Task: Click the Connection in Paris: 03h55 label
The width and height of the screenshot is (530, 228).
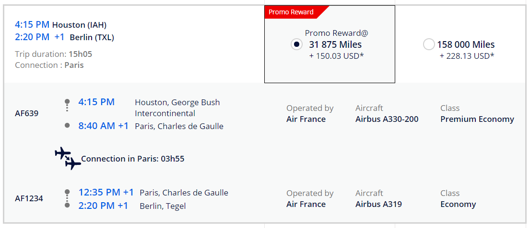Action: pyautogui.click(x=132, y=159)
